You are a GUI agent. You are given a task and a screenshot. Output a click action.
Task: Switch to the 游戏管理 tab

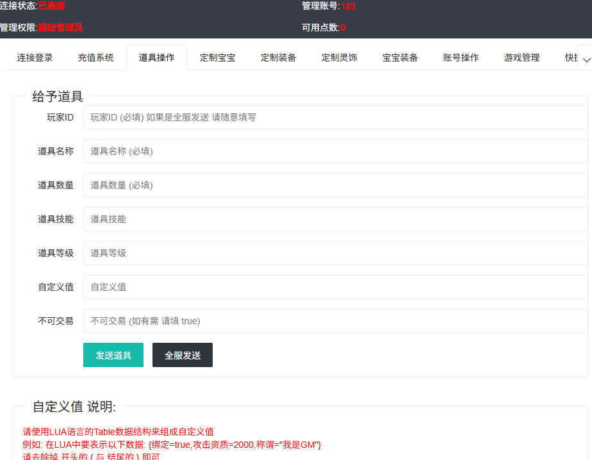(522, 58)
